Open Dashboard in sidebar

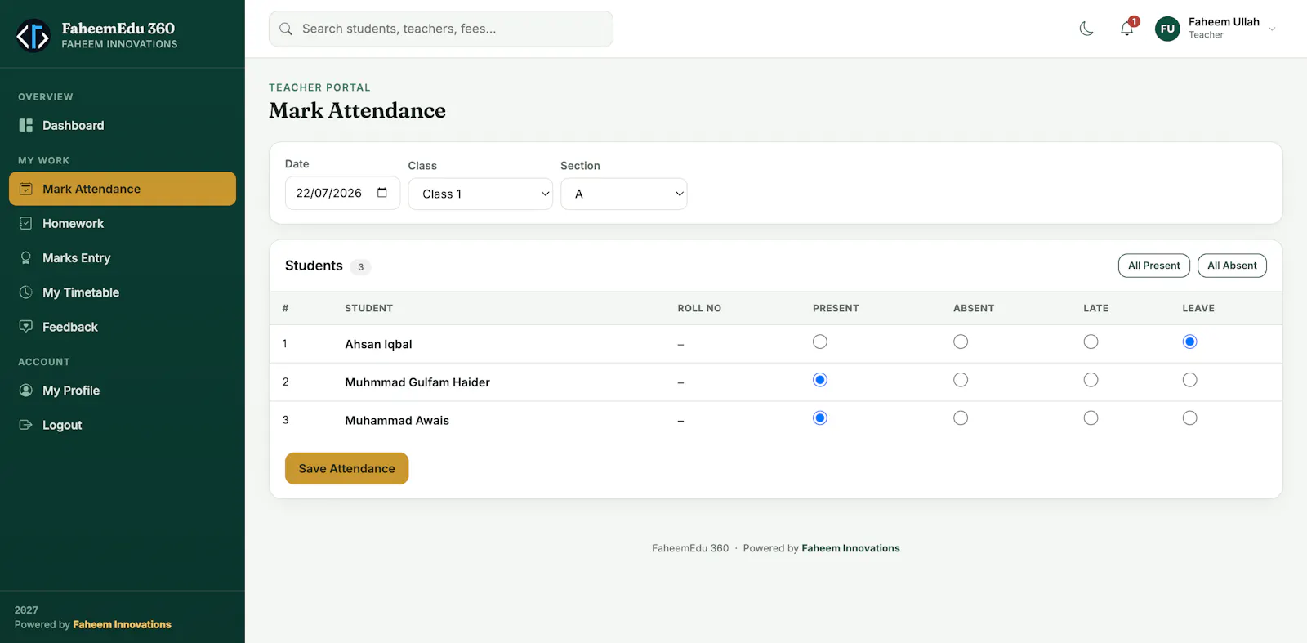tap(123, 125)
